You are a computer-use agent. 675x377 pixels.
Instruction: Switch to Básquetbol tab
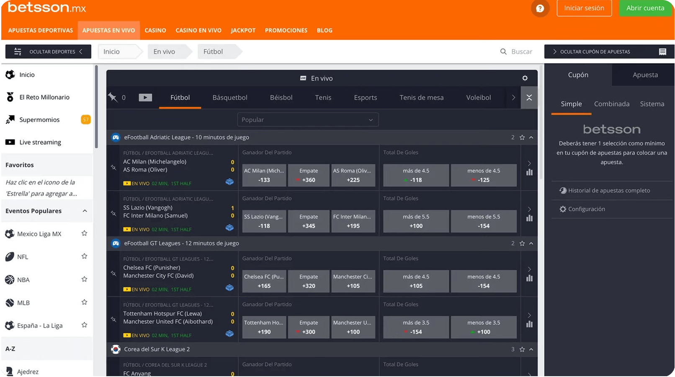click(x=230, y=98)
